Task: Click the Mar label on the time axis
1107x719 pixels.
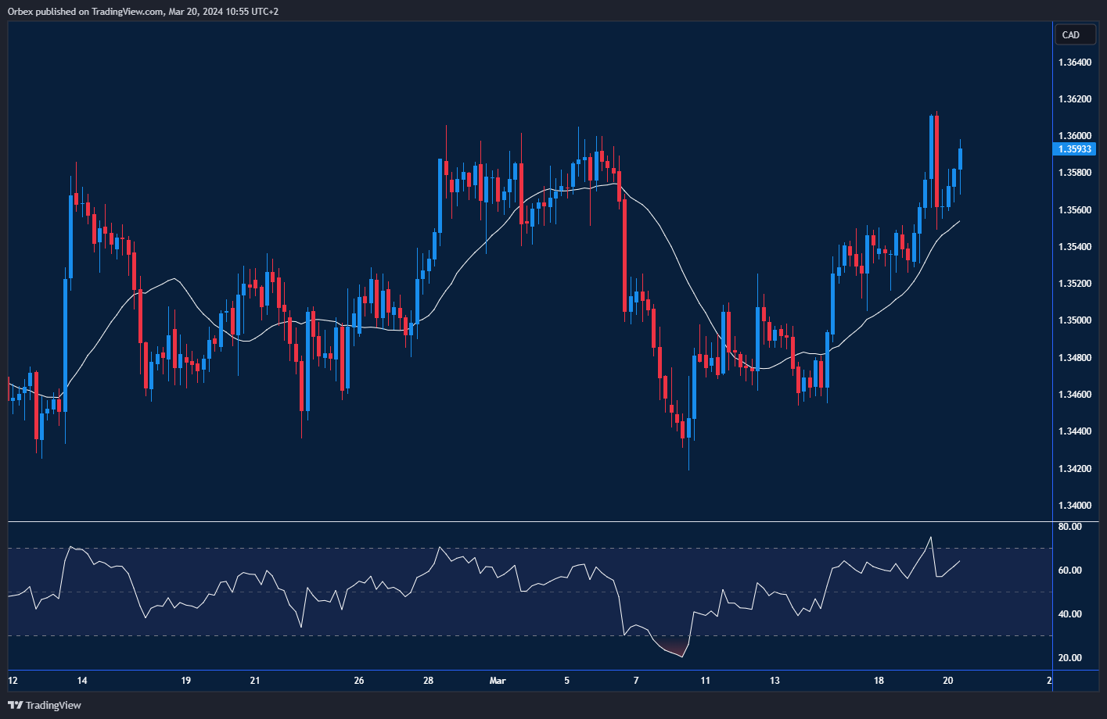Action: click(498, 681)
